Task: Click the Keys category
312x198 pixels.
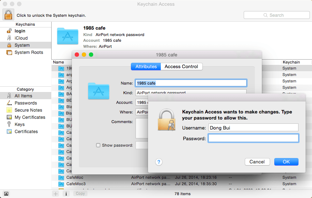Action: click(20, 125)
